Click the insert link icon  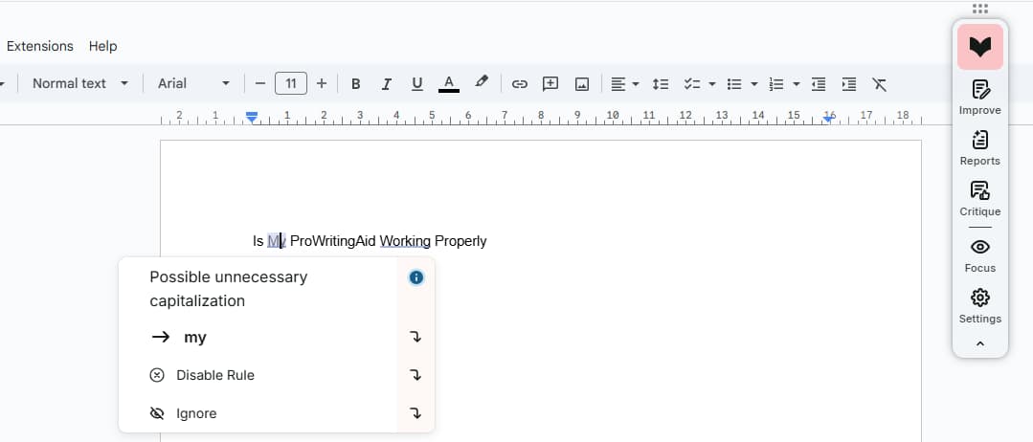click(520, 83)
